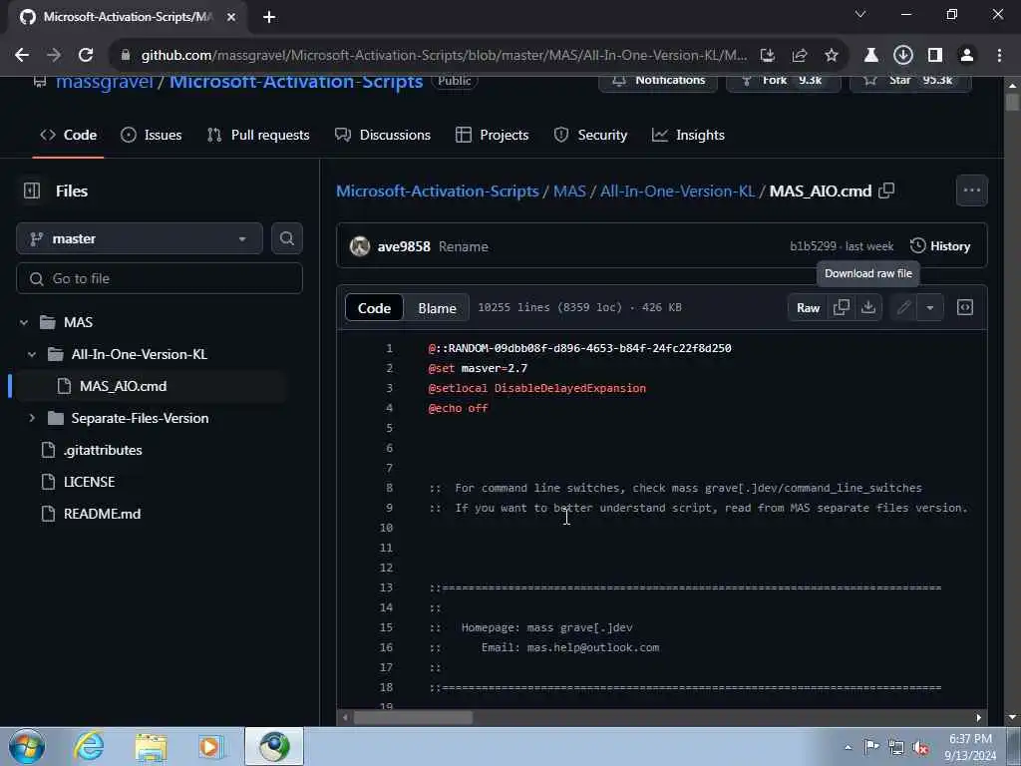Open All-In-One-Version-KL breadcrumb link
The height and width of the screenshot is (766, 1021).
pos(677,191)
